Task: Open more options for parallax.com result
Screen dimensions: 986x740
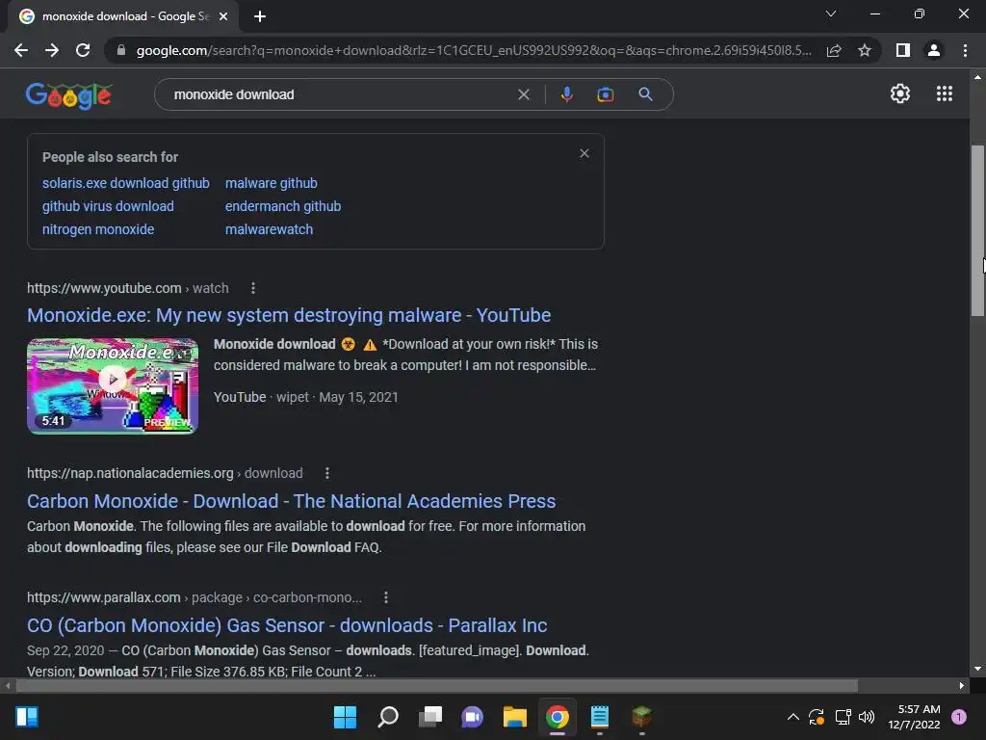Action: click(x=386, y=597)
